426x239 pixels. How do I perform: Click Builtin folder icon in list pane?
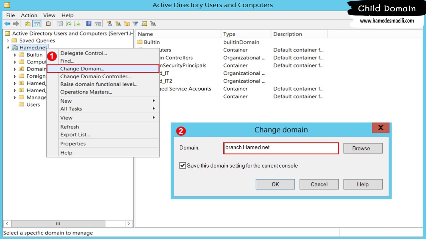coord(140,42)
